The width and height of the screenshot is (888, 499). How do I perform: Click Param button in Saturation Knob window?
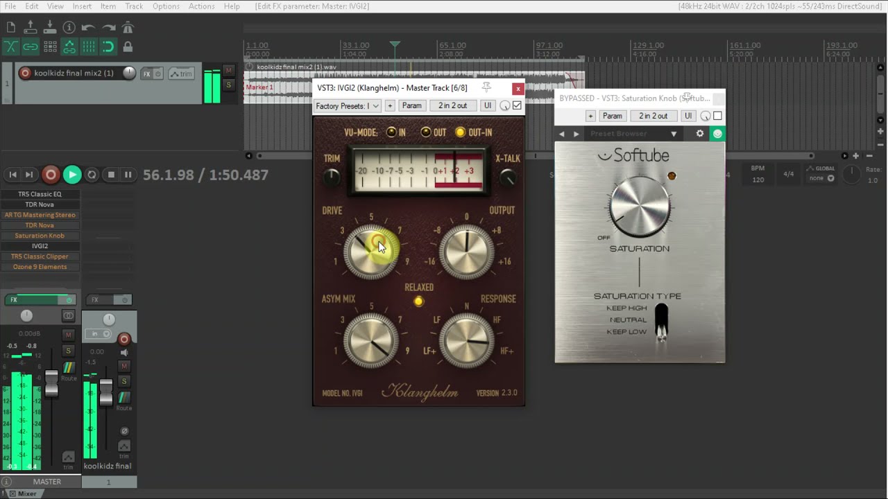pyautogui.click(x=612, y=116)
